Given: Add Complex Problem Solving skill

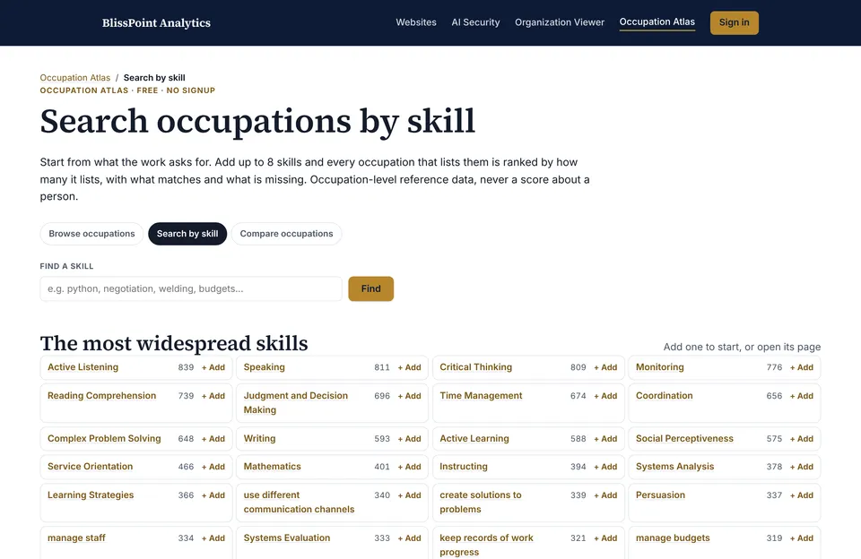Looking at the screenshot, I should pyautogui.click(x=213, y=439).
